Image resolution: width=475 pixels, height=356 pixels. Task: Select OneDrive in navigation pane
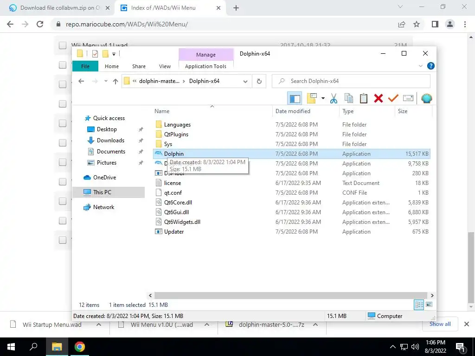(x=104, y=178)
